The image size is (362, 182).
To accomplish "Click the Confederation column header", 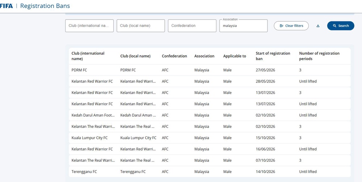I will coord(174,56).
